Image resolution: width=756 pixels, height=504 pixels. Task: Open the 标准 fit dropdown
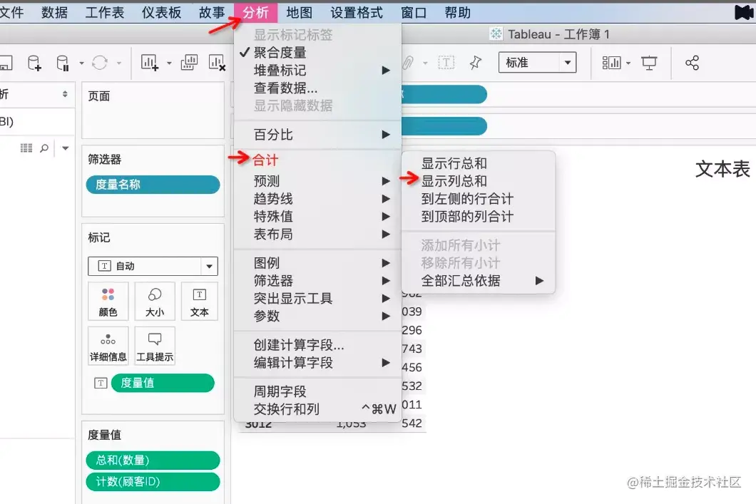coord(537,63)
